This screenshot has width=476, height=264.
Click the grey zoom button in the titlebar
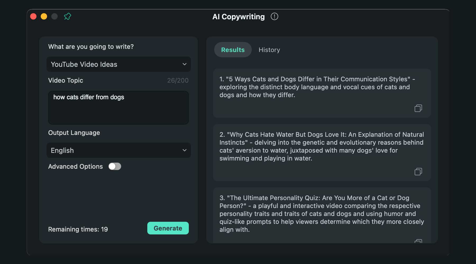point(54,16)
